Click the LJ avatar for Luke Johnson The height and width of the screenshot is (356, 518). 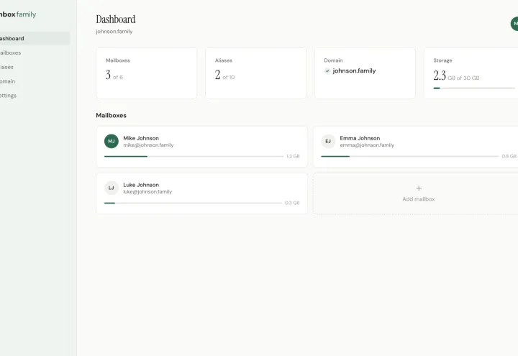(112, 188)
